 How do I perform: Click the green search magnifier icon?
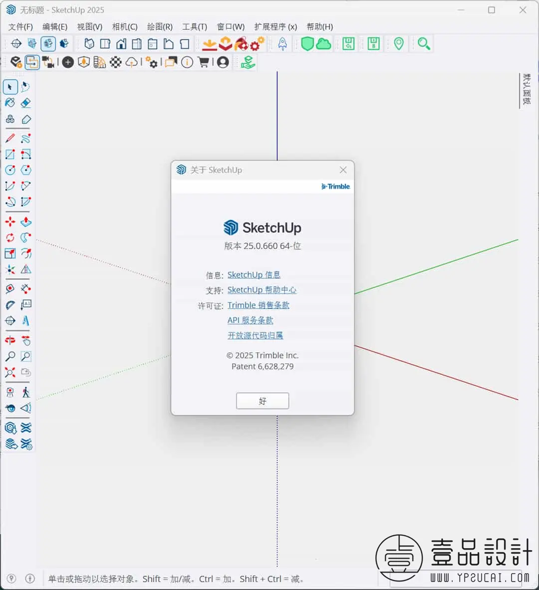click(x=424, y=44)
